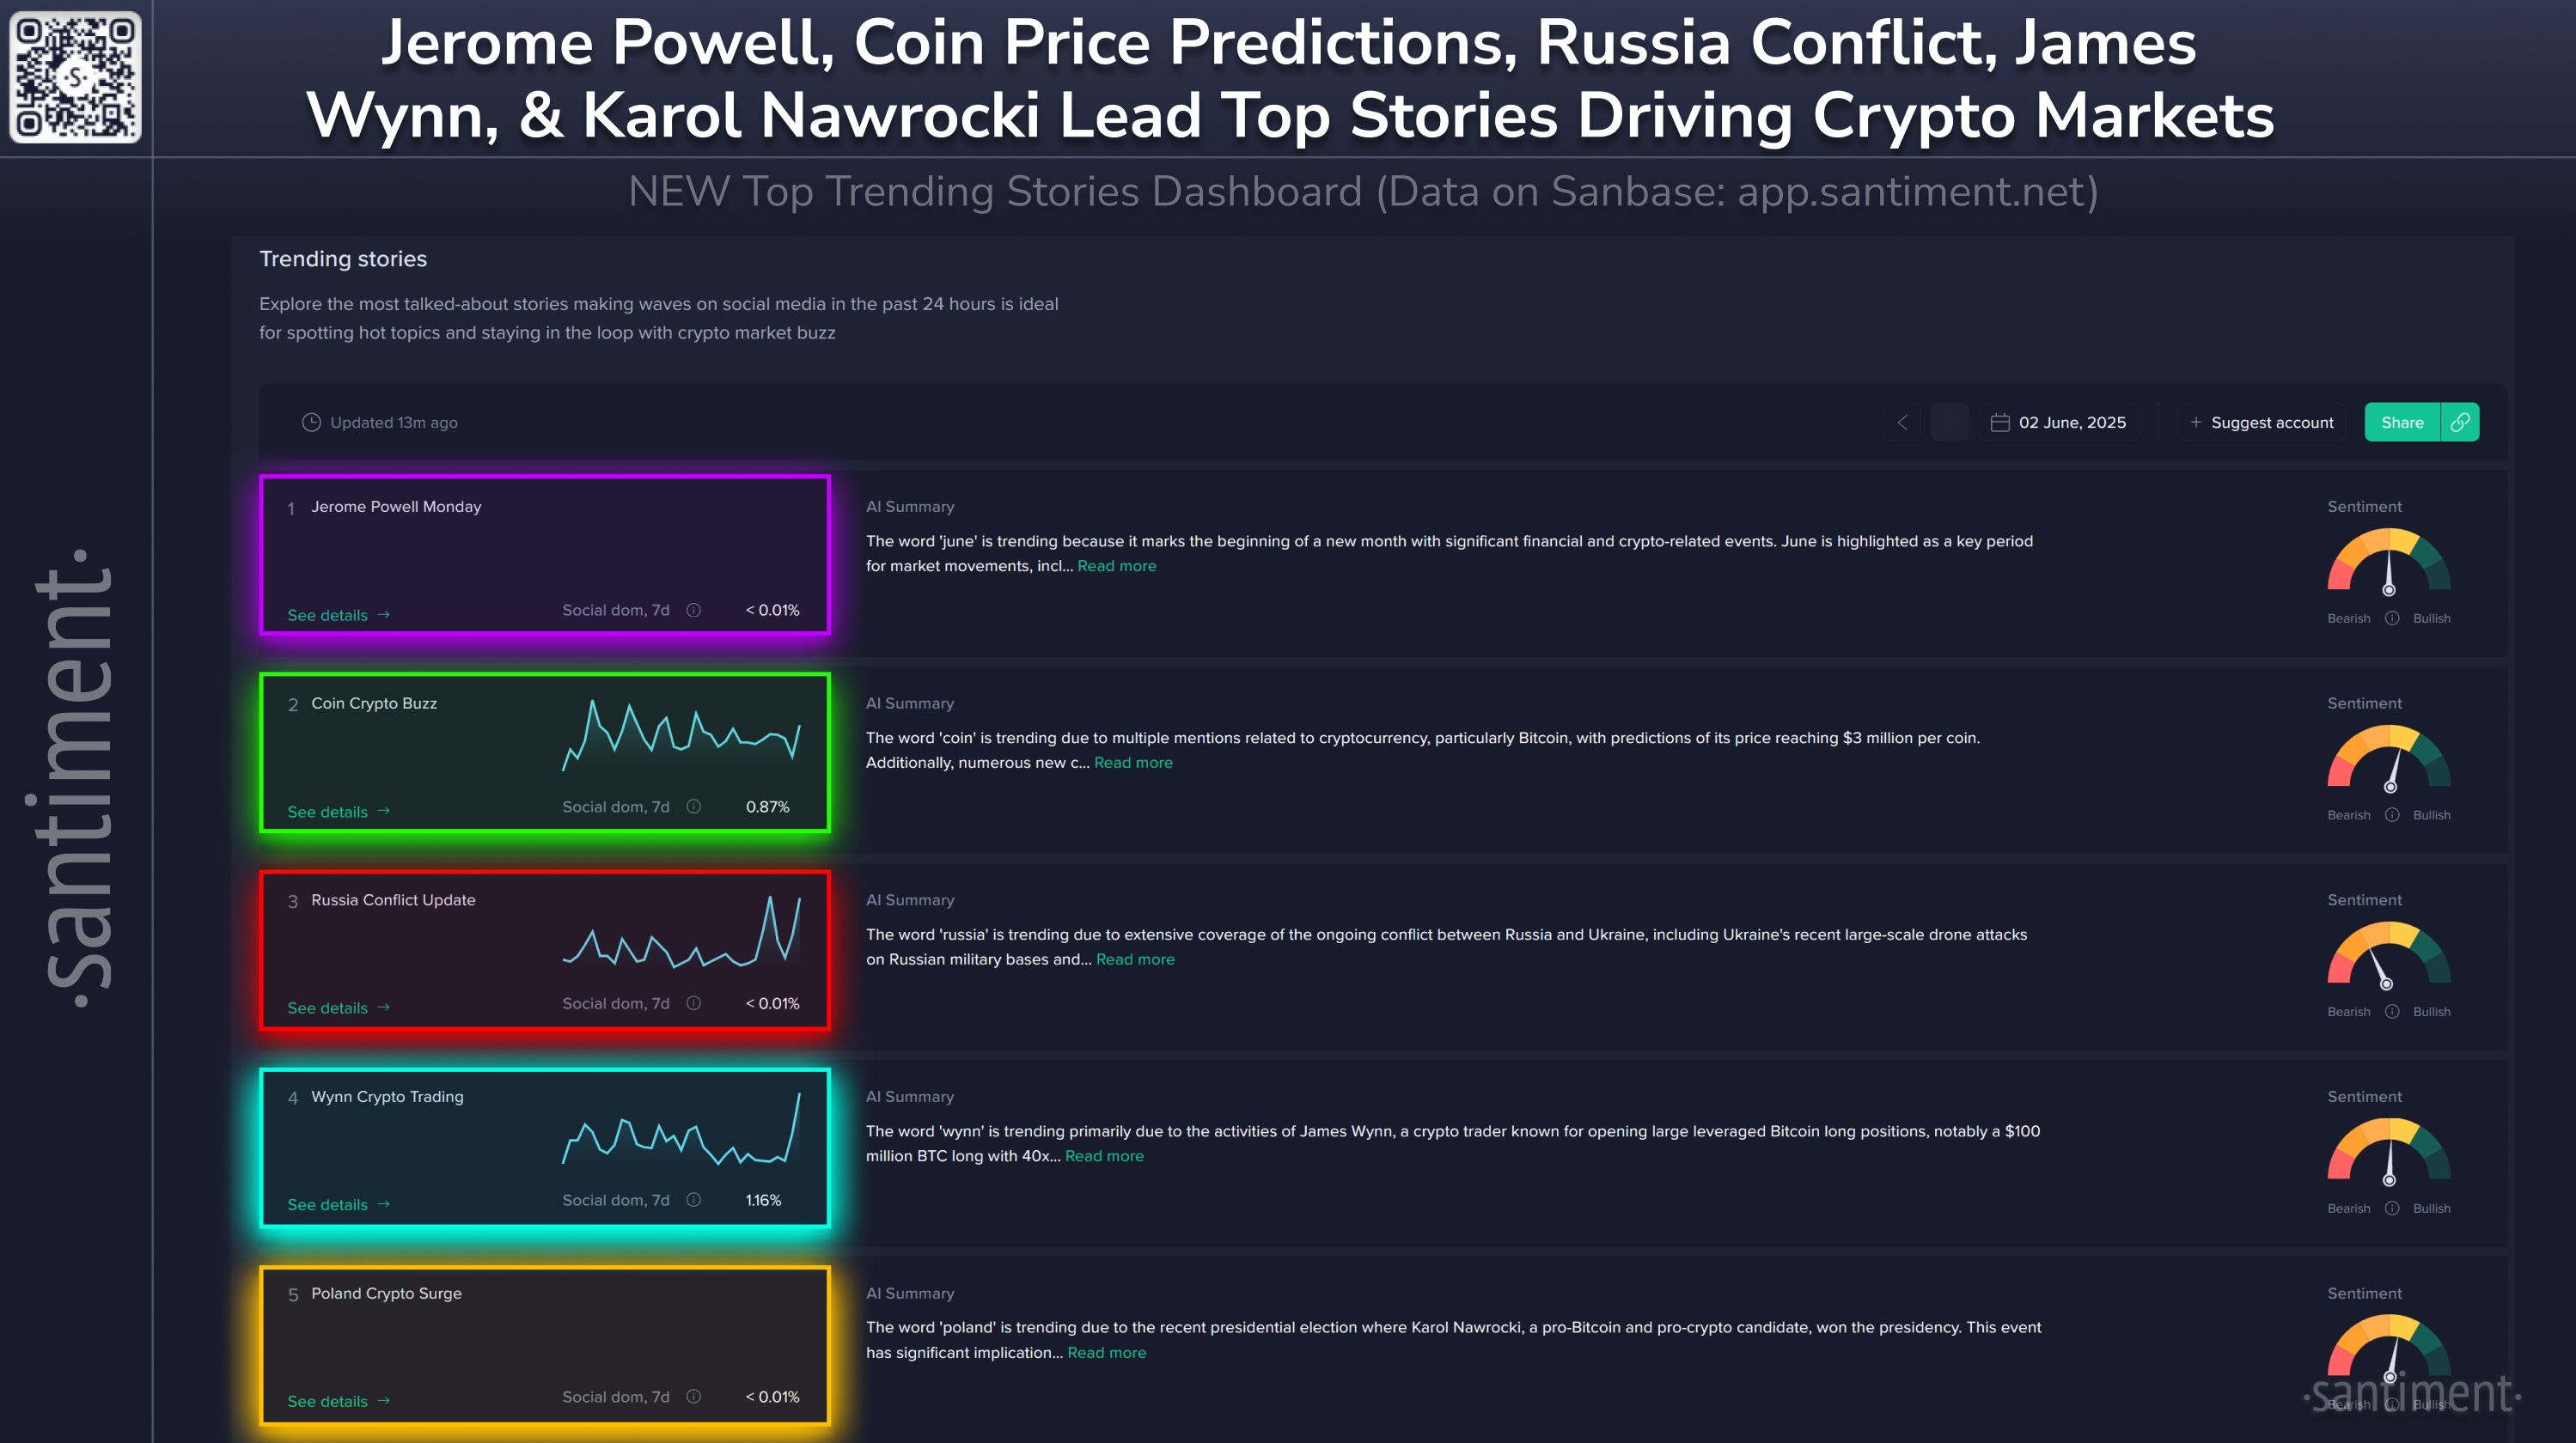
Task: Expand Read more on the 'russia' summary
Action: tap(1135, 959)
